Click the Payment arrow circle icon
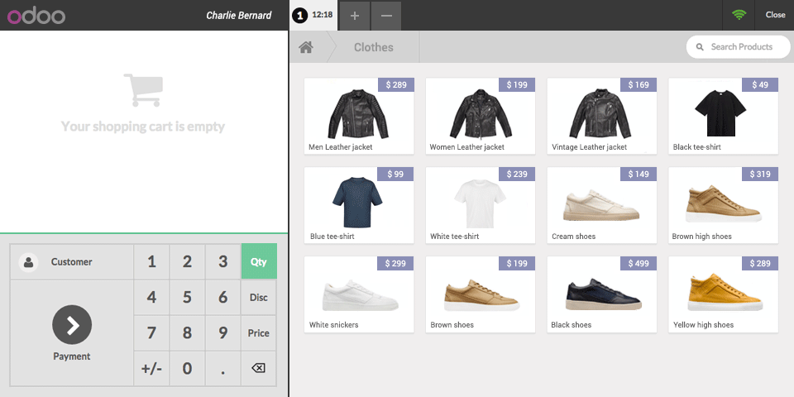This screenshot has width=794, height=397. click(72, 324)
